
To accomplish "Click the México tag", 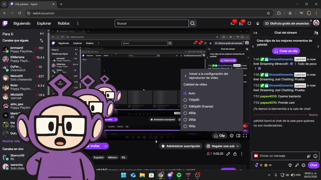I will pos(113,157).
